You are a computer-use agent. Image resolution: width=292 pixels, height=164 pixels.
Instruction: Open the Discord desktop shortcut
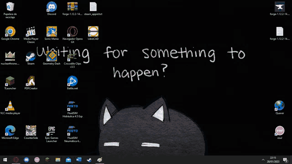(x=52, y=9)
